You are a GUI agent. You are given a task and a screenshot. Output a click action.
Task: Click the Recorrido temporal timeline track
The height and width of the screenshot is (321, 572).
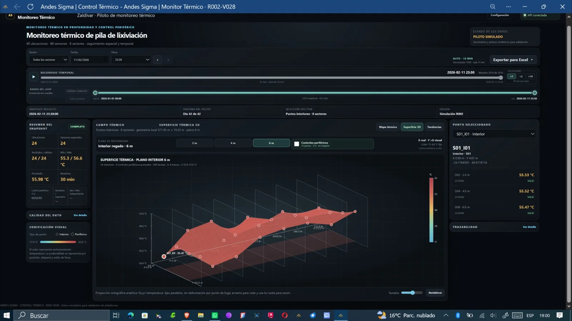click(x=272, y=77)
